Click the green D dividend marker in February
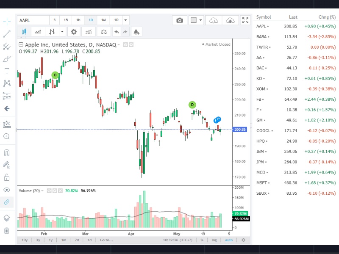Viewport: 339px width, 254px height. [55, 75]
